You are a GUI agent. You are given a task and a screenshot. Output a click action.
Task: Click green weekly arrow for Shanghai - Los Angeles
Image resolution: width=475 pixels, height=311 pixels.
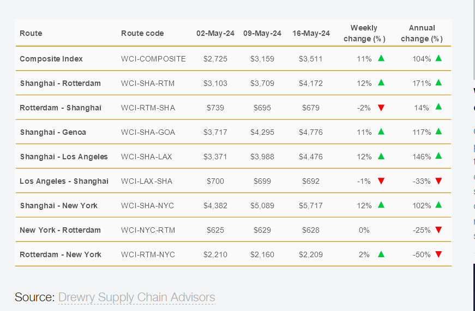pos(381,156)
